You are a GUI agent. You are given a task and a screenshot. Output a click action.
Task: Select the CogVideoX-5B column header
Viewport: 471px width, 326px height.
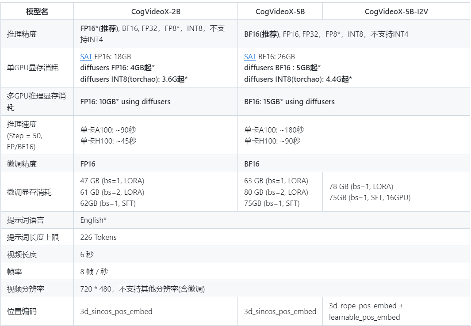pos(280,11)
